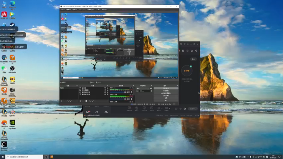Open Help menu in OBS
The width and height of the screenshot is (283, 159).
(104, 10)
